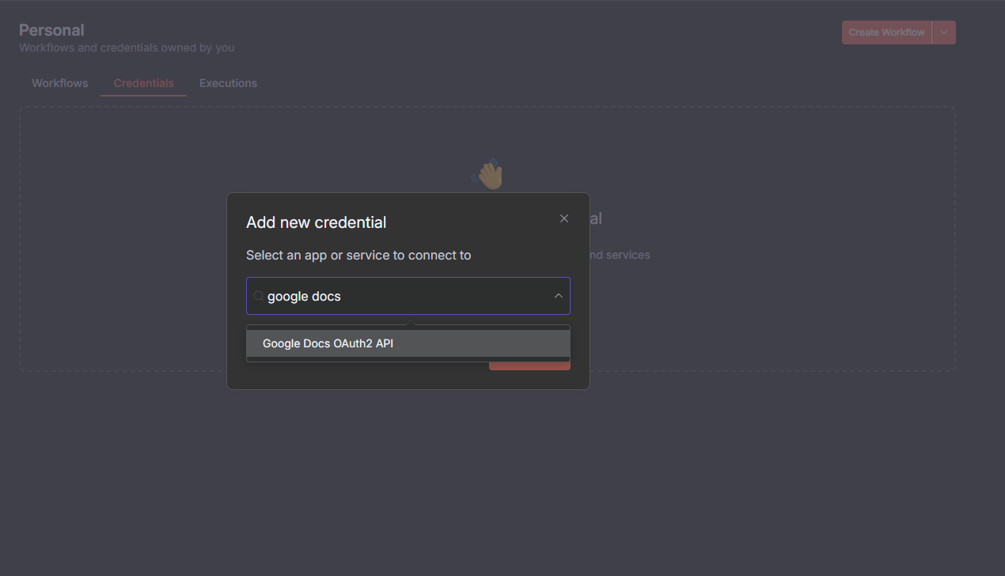Switch to the Workflows tab

(x=60, y=83)
